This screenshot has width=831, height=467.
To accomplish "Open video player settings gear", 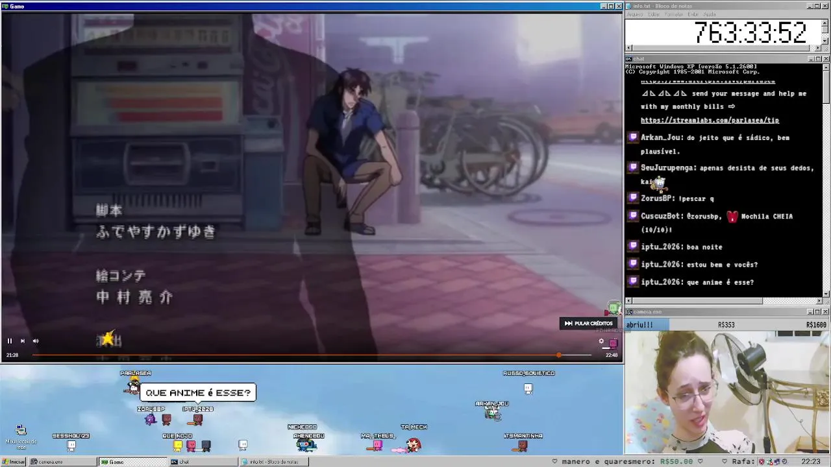I will click(601, 341).
